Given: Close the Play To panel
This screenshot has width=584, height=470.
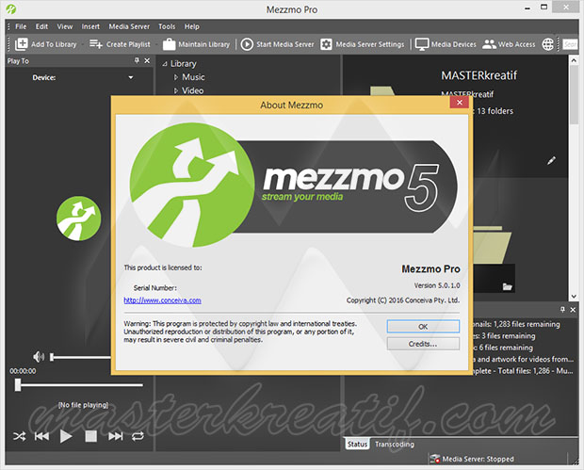Looking at the screenshot, I should (147, 60).
